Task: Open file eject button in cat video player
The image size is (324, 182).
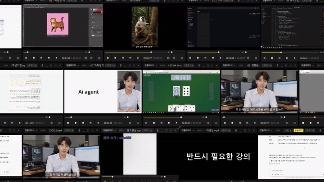Action: pyautogui.click(x=56, y=58)
